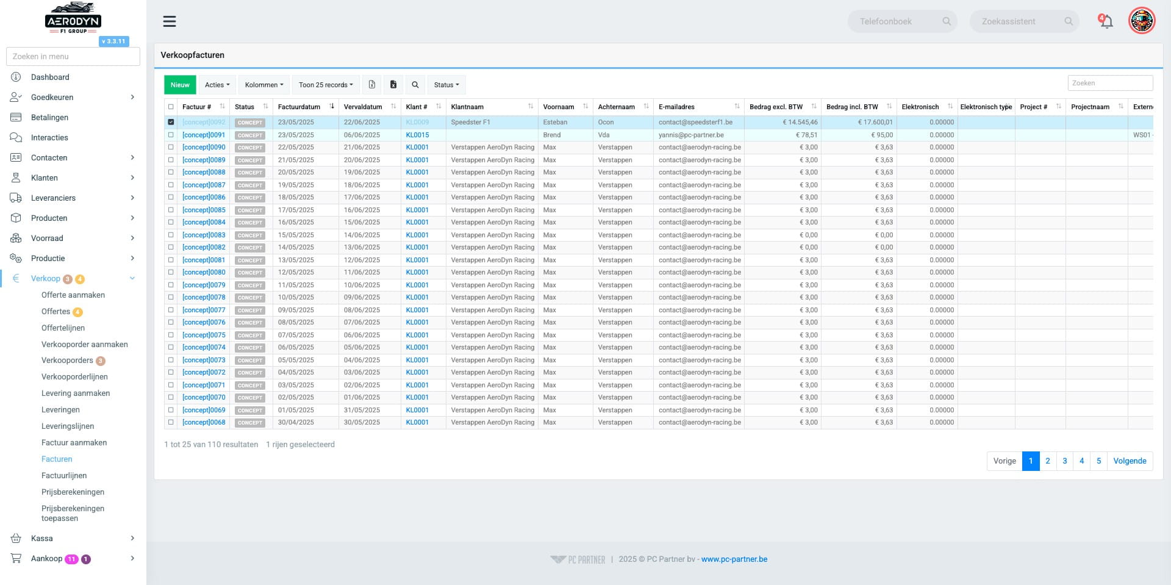
Task: Open Verkooporders submenu item
Action: pos(67,361)
